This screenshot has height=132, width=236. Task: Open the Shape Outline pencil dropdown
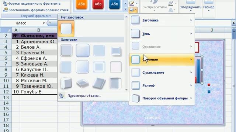pos(133,3)
